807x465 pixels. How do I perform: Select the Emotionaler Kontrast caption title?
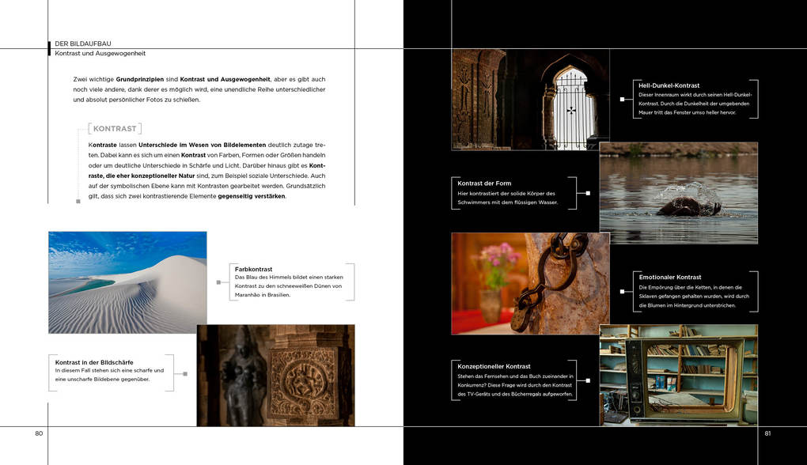(x=670, y=277)
